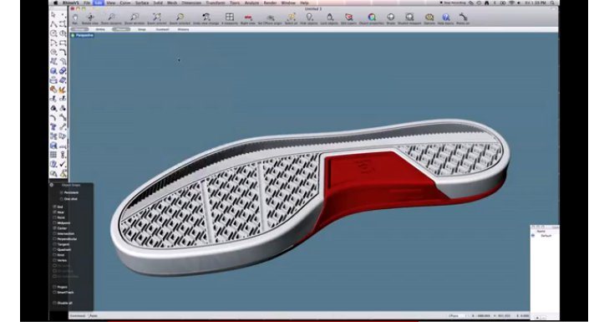Click the Default layer color swatch
604x322 pixels.
[x=533, y=236]
